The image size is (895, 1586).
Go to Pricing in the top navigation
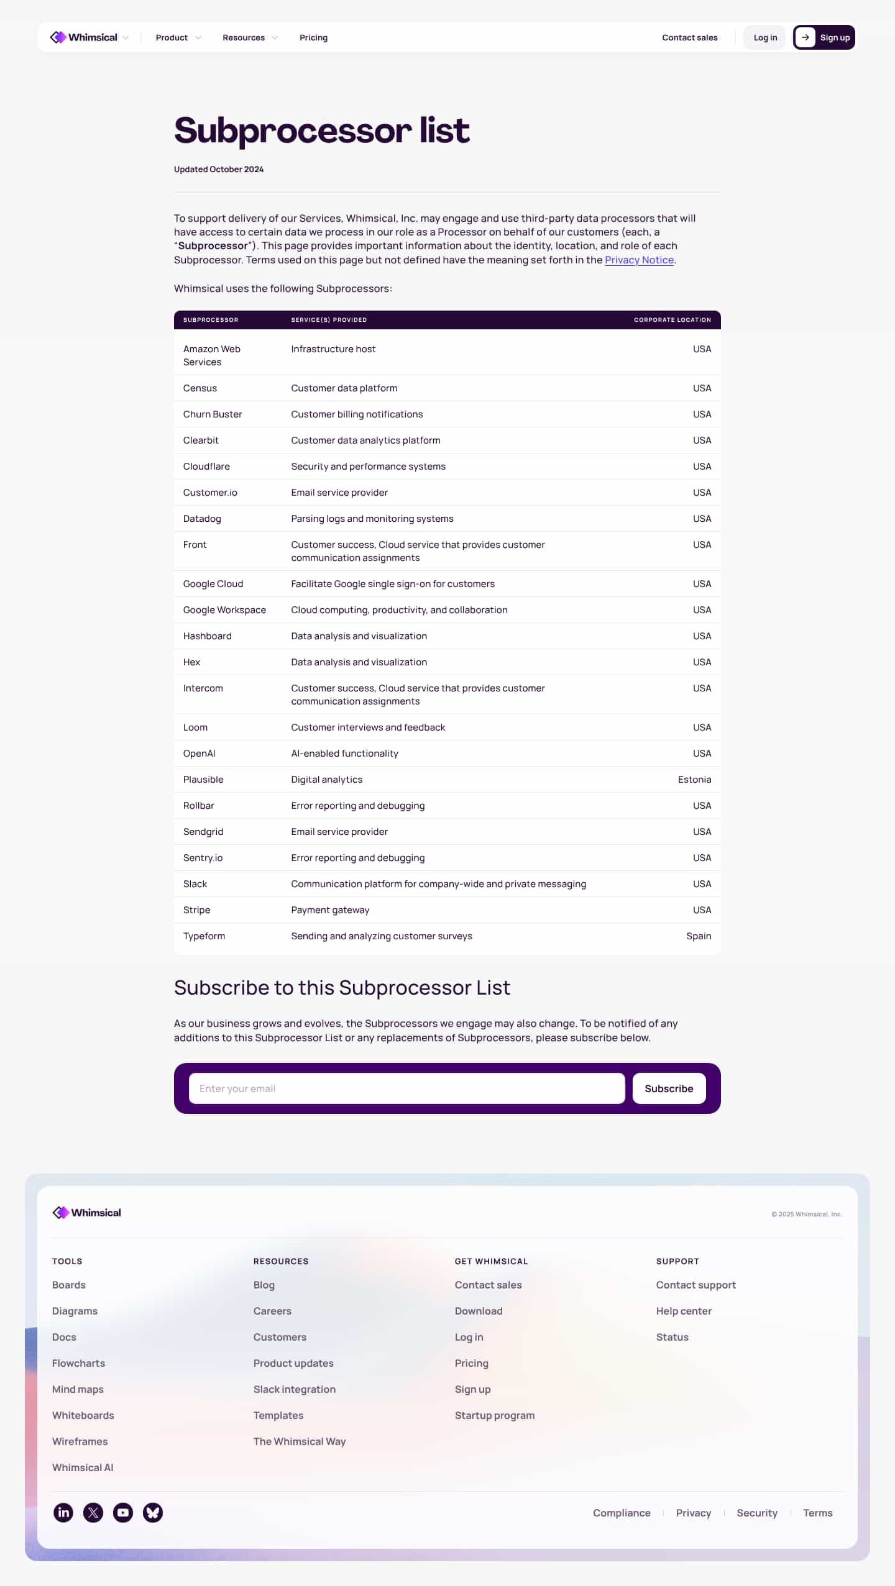(313, 37)
